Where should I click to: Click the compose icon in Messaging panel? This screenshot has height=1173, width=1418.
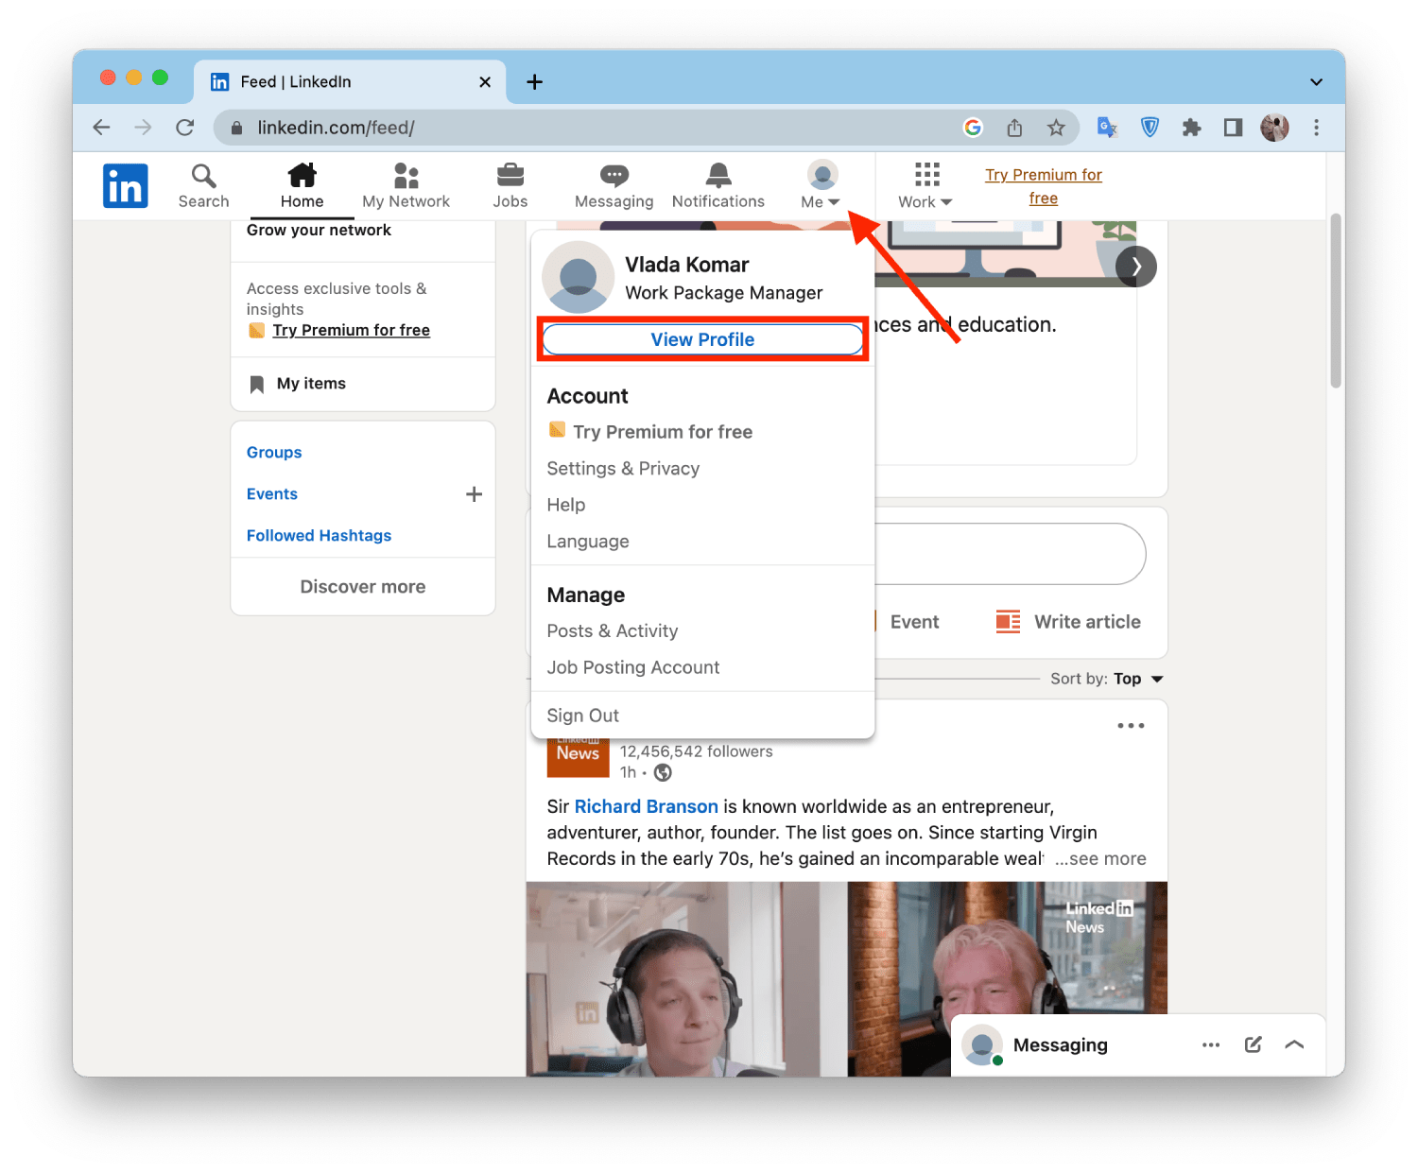pyautogui.click(x=1253, y=1044)
